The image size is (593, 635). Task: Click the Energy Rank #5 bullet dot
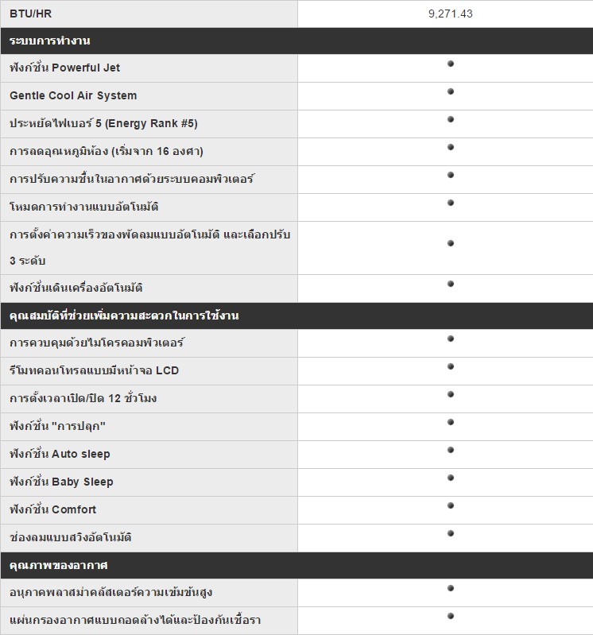pos(451,119)
